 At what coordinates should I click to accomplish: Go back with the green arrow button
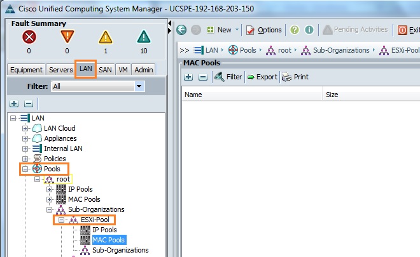click(x=181, y=30)
